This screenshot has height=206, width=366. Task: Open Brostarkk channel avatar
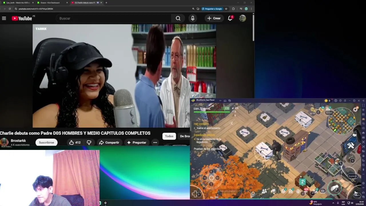coord(4,142)
